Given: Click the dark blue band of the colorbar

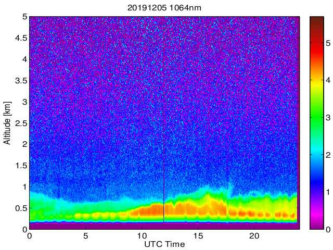Looking at the screenshot, I should click(317, 183).
